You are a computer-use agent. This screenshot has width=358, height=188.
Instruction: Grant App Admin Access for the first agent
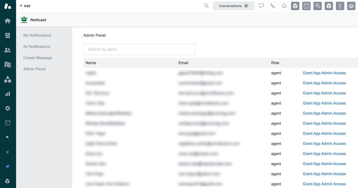point(324,73)
